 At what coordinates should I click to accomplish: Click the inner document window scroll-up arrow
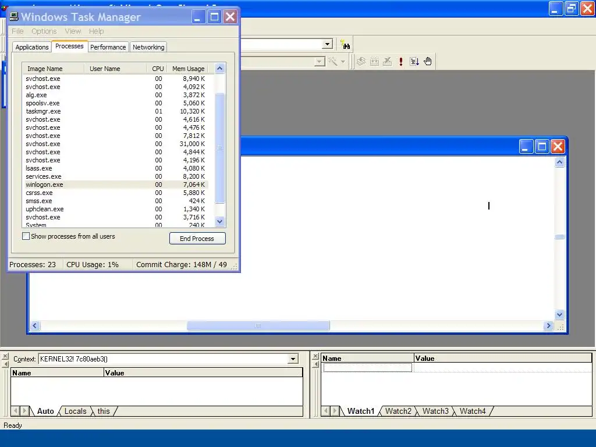coord(559,162)
